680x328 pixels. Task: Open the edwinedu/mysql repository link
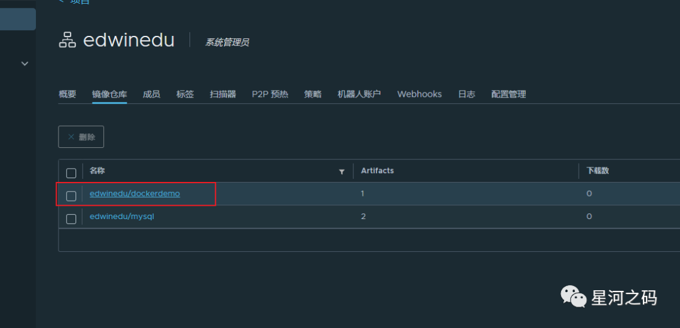point(122,216)
